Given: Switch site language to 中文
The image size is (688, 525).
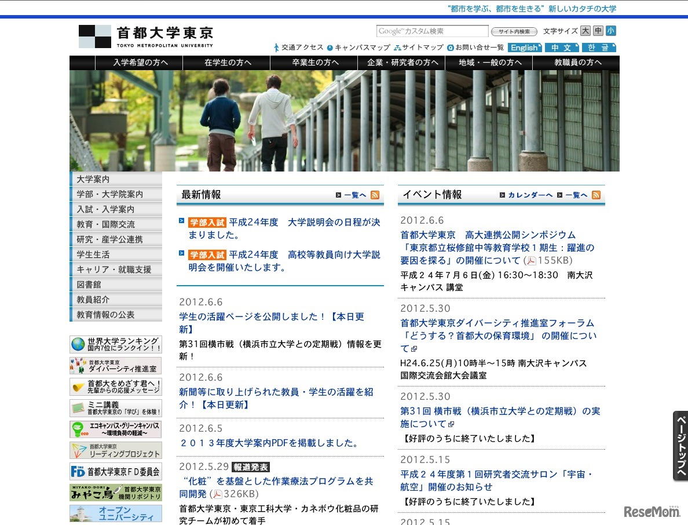Looking at the screenshot, I should point(562,48).
